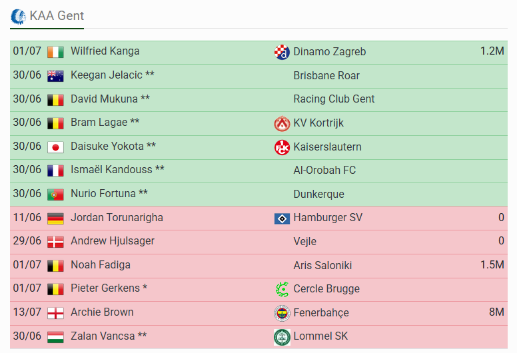Click the Brisbane Roar club name
Screen dimensions: 517x353
pyautogui.click(x=326, y=75)
